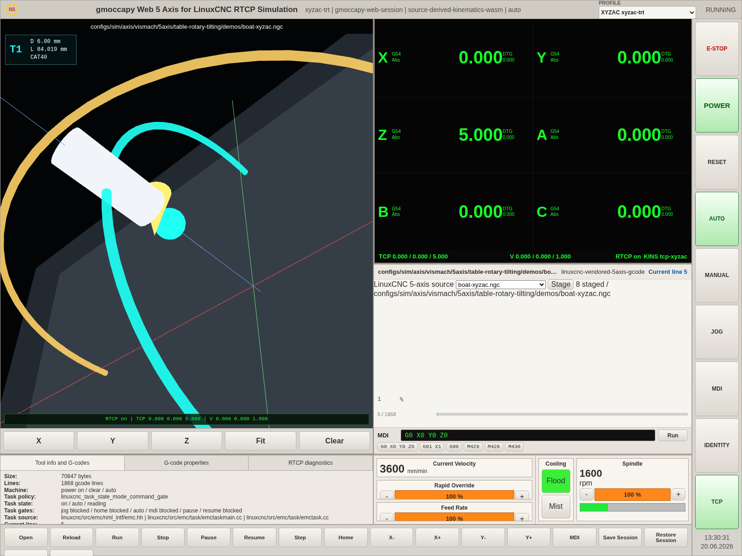Image resolution: width=742 pixels, height=556 pixels.
Task: Select the MDI mode in the sidebar
Action: [716, 389]
